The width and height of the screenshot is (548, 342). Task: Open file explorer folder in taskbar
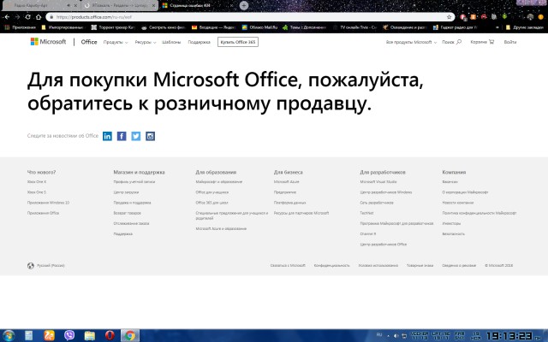(x=89, y=335)
